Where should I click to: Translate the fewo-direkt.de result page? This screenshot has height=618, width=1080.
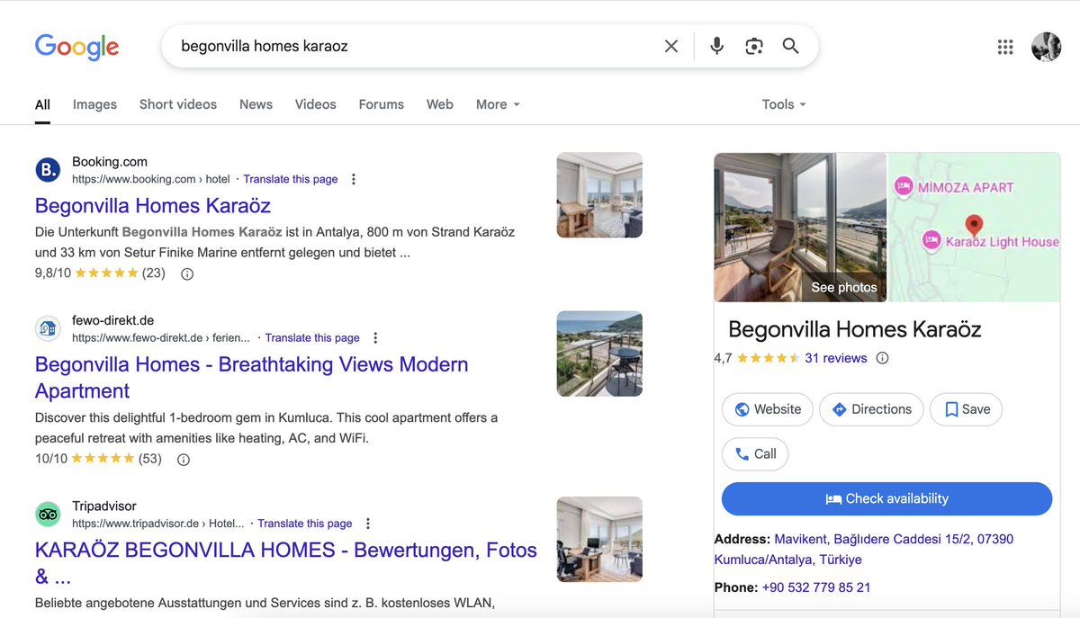pos(312,338)
